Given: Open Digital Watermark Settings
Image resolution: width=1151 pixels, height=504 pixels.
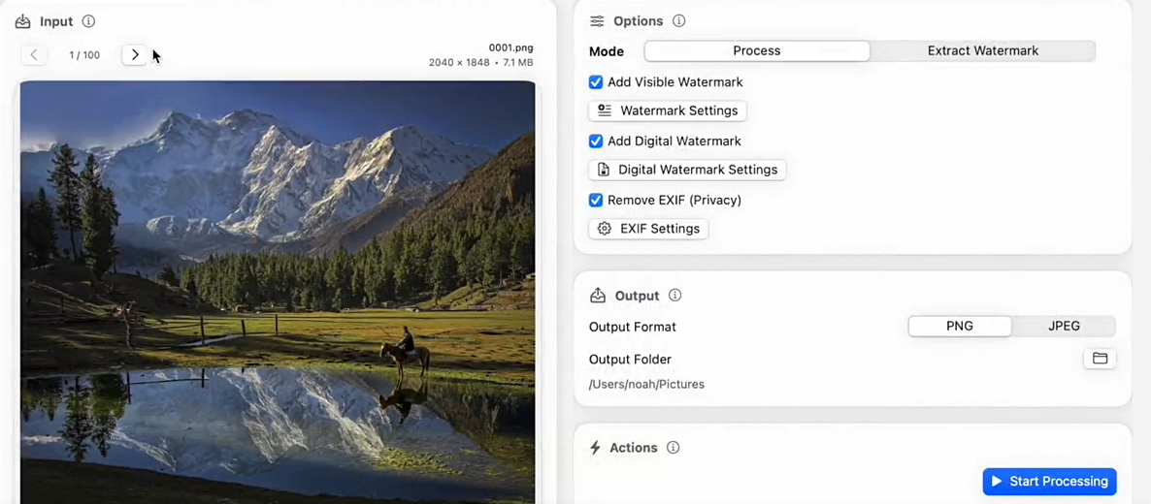Looking at the screenshot, I should 687,170.
